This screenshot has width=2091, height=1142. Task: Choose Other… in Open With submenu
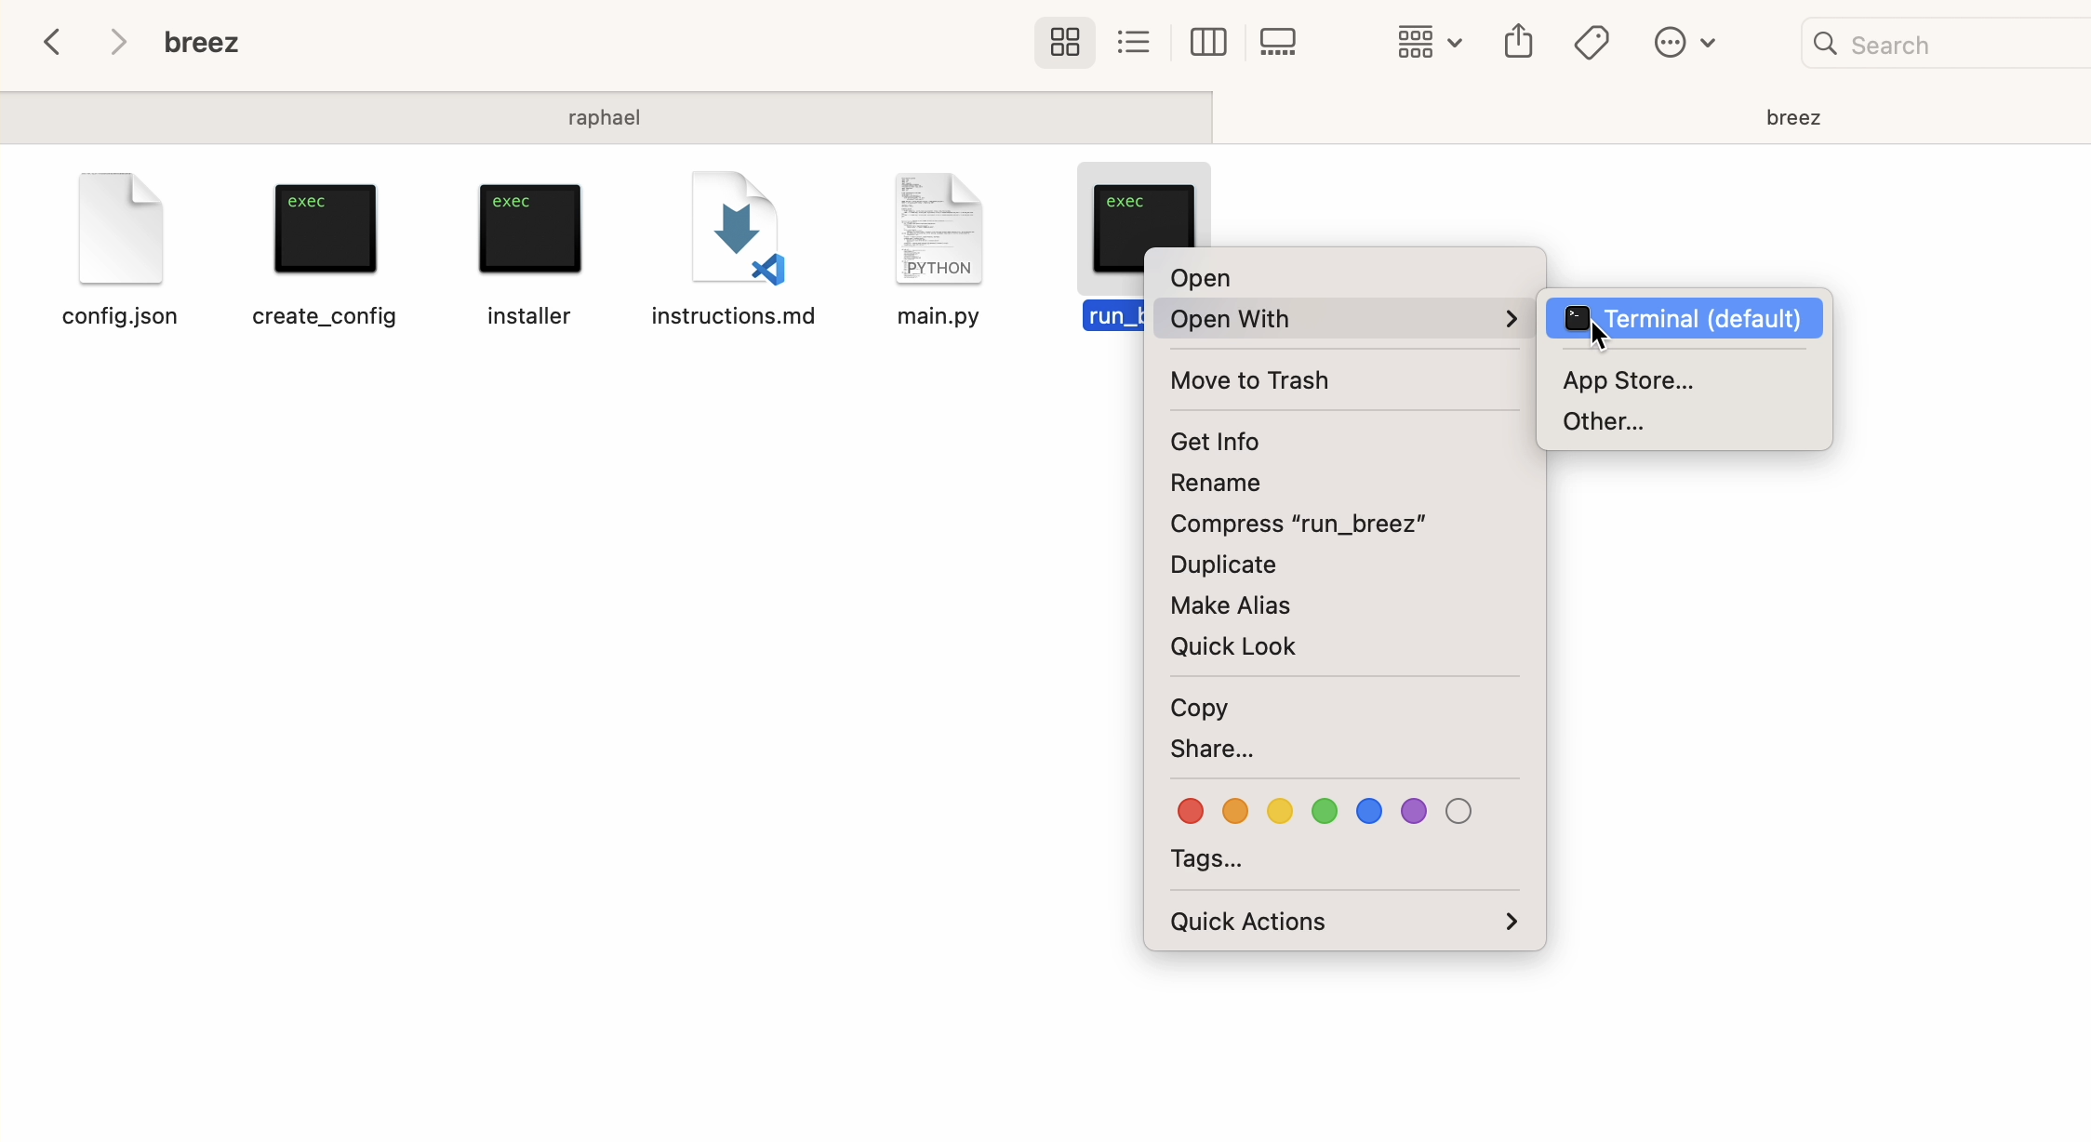[x=1685, y=421]
